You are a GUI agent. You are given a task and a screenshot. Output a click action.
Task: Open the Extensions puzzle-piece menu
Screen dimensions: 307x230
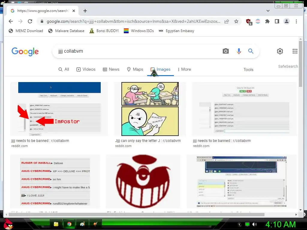[267, 21]
